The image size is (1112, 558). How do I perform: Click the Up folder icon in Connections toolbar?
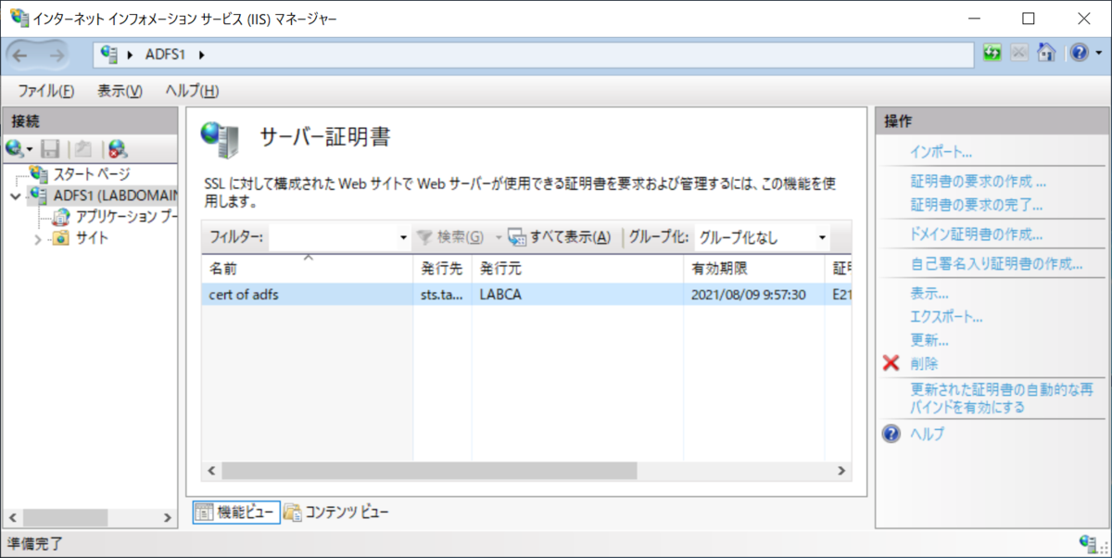coord(82,147)
